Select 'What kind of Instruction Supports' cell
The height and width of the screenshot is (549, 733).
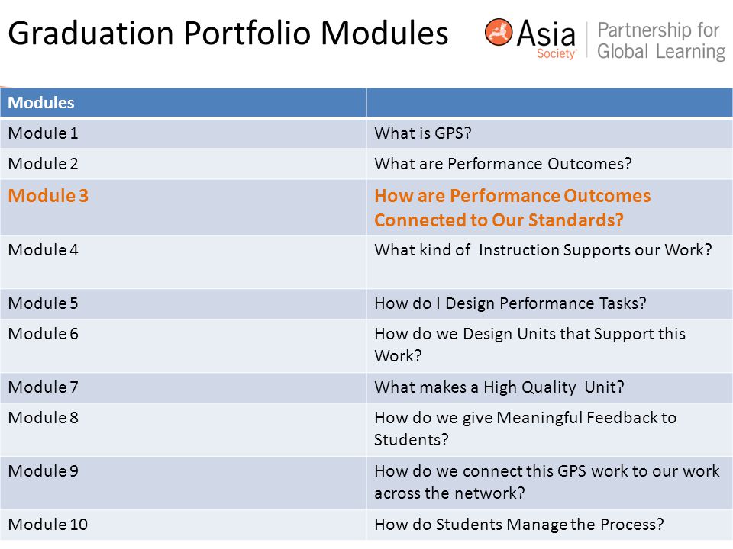543,250
